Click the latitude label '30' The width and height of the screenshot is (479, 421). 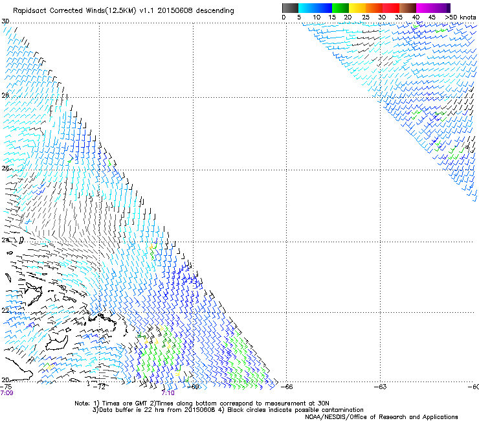click(x=5, y=21)
